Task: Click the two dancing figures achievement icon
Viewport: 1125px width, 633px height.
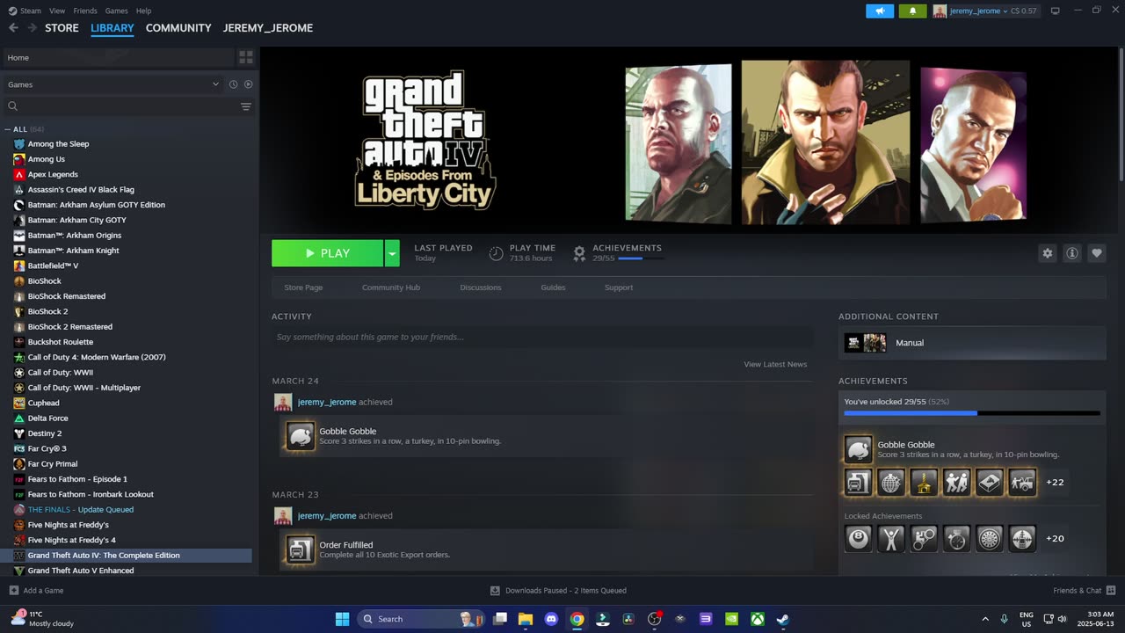Action: 956,482
